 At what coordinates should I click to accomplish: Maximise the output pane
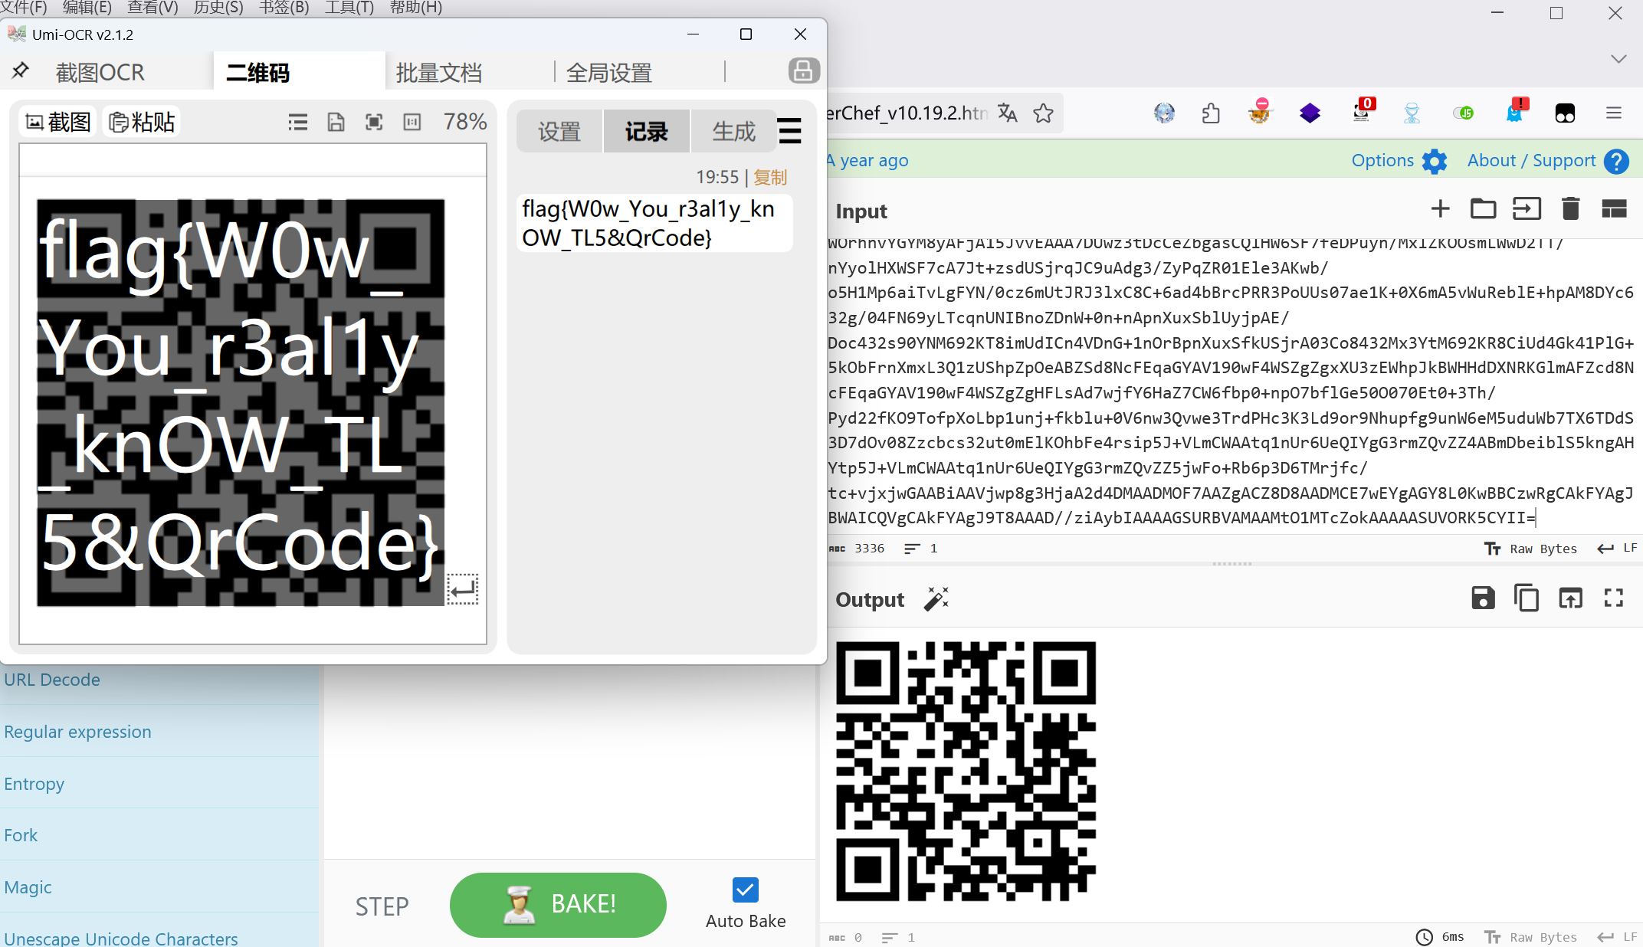[1614, 598]
